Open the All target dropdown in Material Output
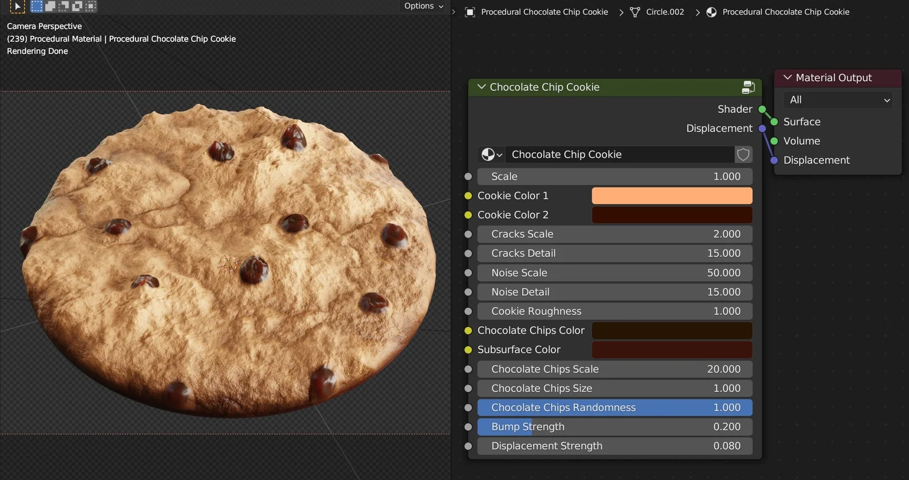The image size is (909, 480). click(x=838, y=100)
